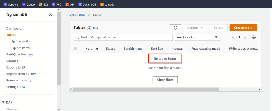Image resolution: width=272 pixels, height=111 pixels.
Task: Open Exports to S3
Action: (16, 67)
